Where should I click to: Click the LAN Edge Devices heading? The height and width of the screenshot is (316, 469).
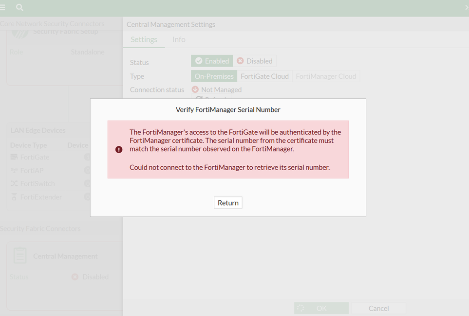(38, 130)
